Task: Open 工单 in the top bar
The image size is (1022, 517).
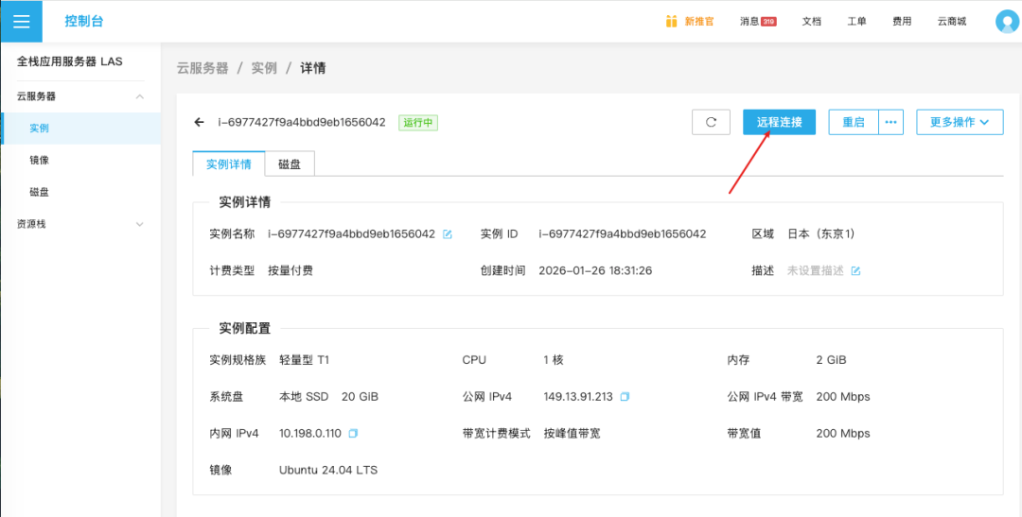Action: [x=856, y=22]
